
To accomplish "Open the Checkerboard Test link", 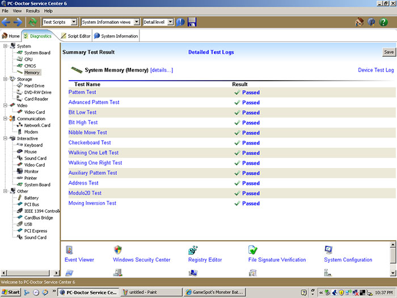I will [x=90, y=142].
